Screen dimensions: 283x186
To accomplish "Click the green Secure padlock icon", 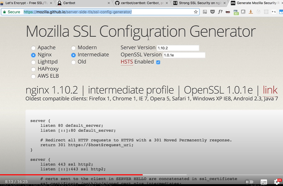I will 5,12.
